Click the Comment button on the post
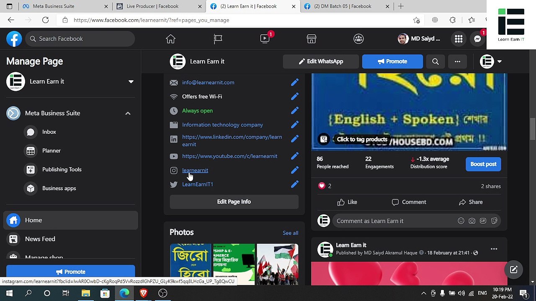 pos(409,202)
